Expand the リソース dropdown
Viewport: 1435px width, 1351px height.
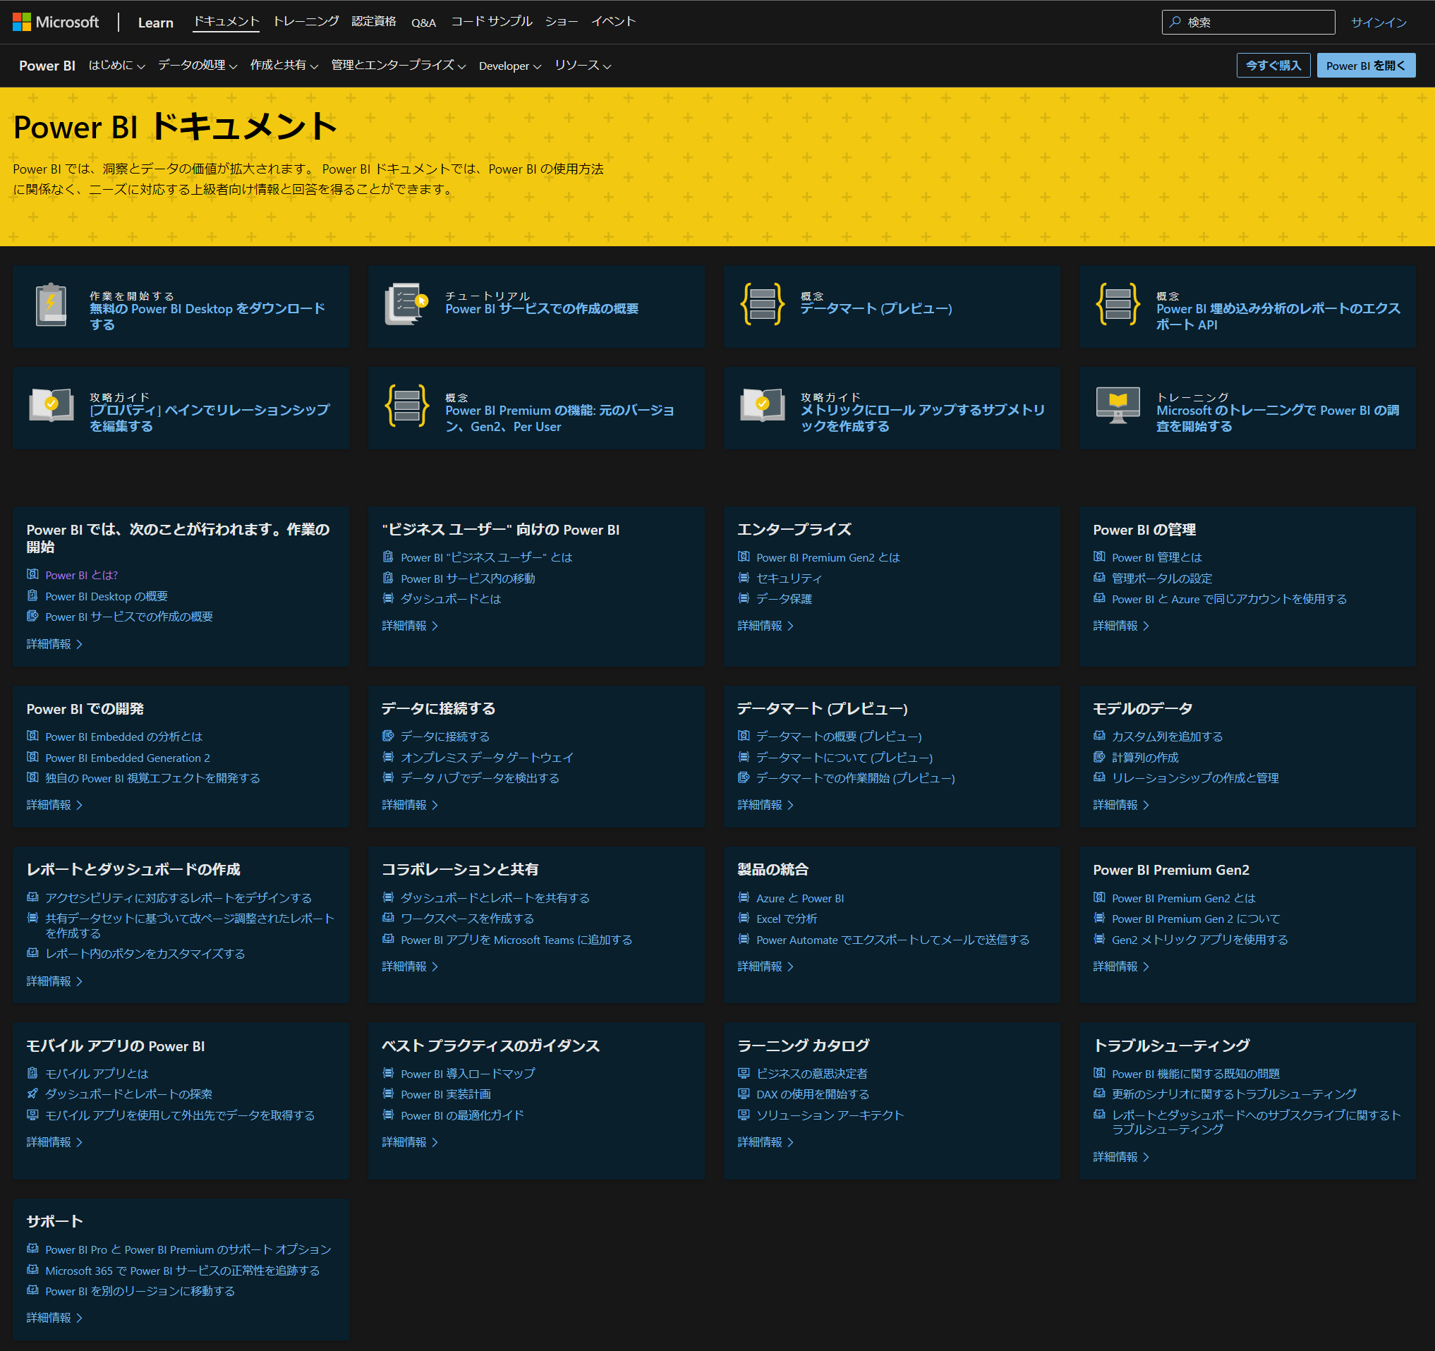click(583, 66)
